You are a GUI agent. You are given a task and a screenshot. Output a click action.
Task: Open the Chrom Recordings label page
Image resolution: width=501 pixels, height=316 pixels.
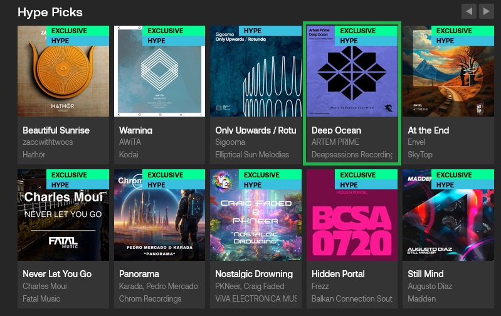point(150,298)
